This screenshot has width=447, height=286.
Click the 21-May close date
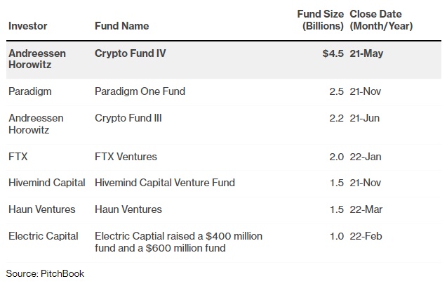click(x=366, y=53)
